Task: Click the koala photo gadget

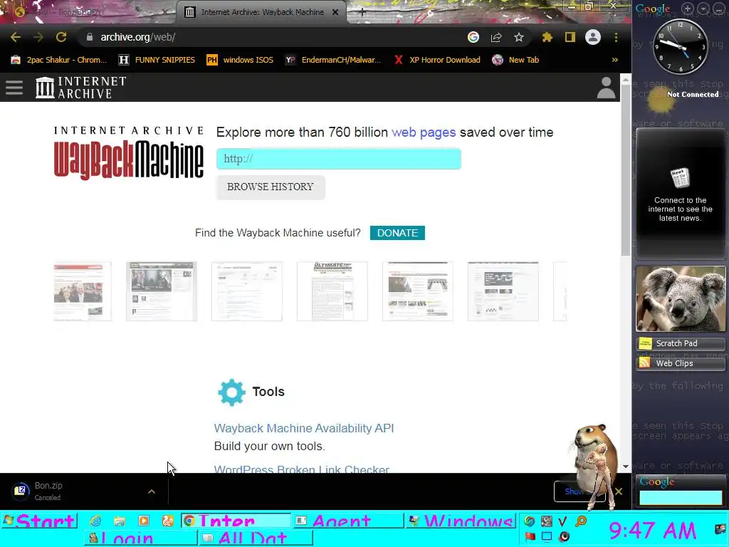Action: 681,298
